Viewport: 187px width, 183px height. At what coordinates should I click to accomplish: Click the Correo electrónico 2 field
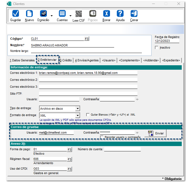[88, 80]
